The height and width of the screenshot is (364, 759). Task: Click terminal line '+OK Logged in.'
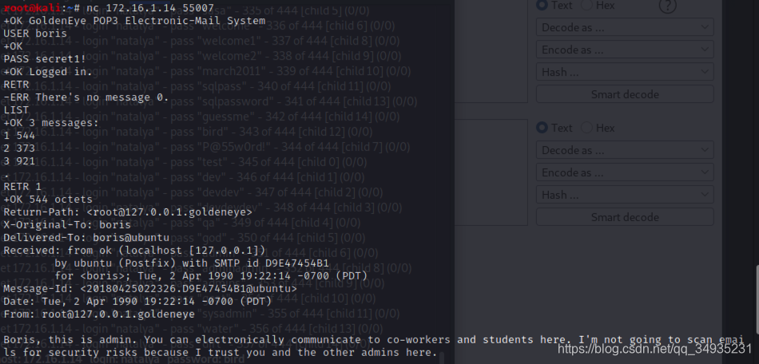pyautogui.click(x=47, y=72)
